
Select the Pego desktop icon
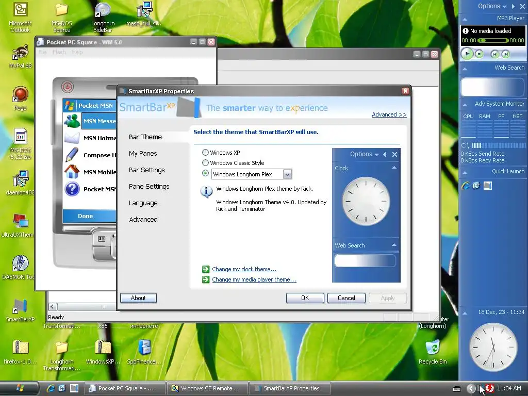pyautogui.click(x=20, y=98)
